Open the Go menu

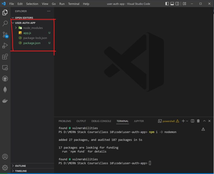(x=54, y=4)
